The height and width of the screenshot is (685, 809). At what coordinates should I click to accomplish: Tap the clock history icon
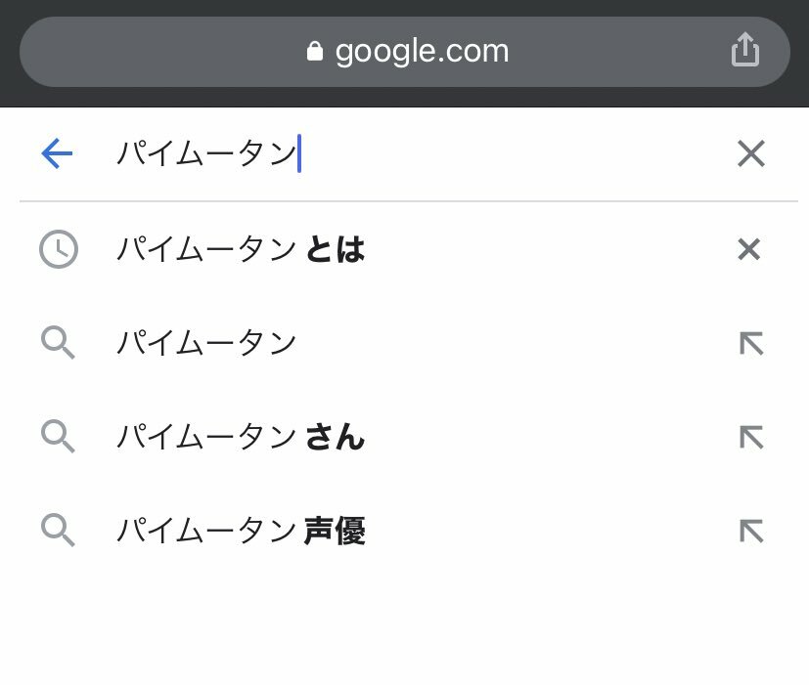(59, 250)
